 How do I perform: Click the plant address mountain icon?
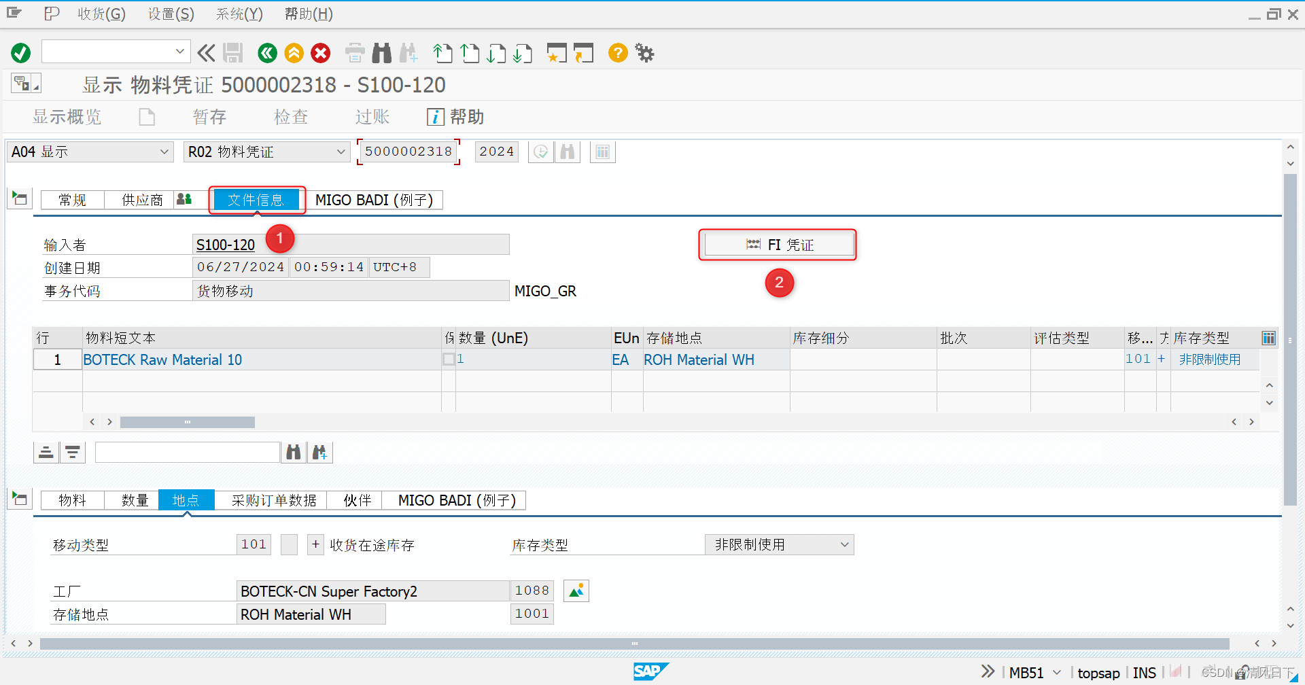click(576, 591)
